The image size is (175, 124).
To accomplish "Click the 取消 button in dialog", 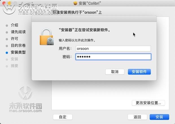I will [x=115, y=72].
